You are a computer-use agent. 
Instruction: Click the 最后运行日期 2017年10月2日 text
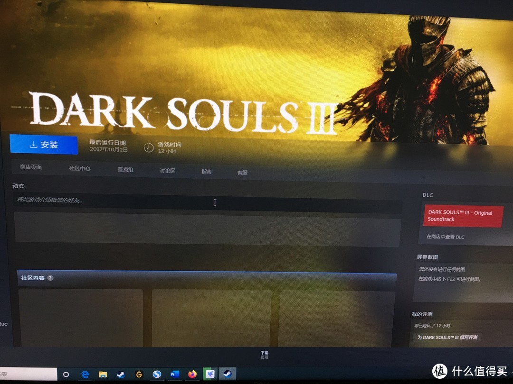[x=108, y=146]
